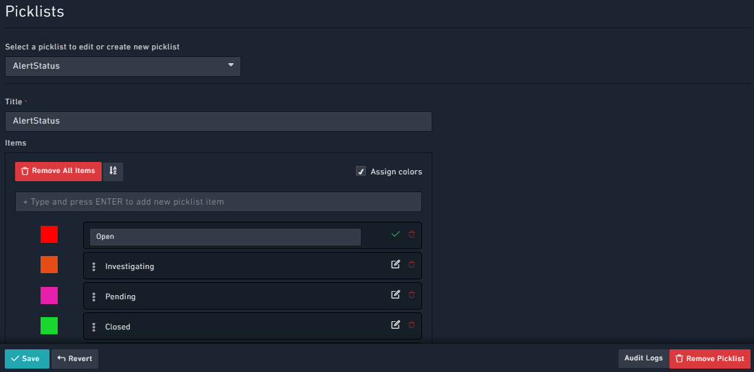
Task: Click the sort items alphabetically icon
Action: (x=113, y=171)
